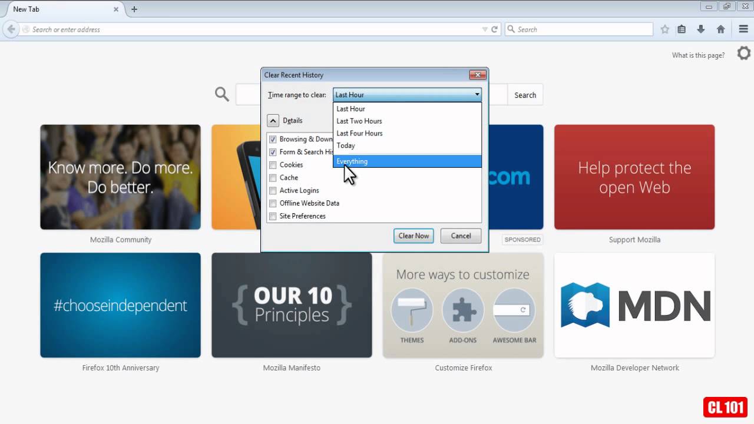
Task: Enable the Cache checkbox
Action: tap(273, 178)
